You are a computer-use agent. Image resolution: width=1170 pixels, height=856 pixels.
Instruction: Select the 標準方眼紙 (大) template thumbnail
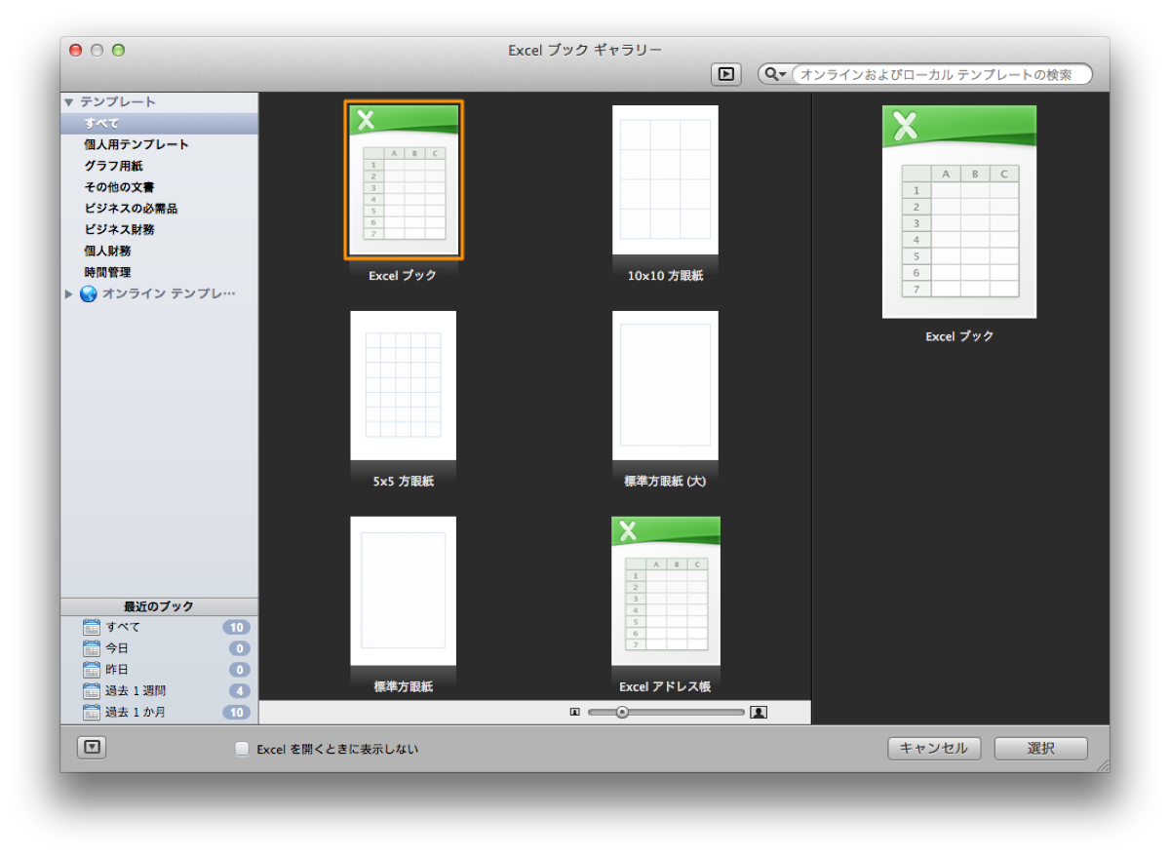pyautogui.click(x=665, y=386)
